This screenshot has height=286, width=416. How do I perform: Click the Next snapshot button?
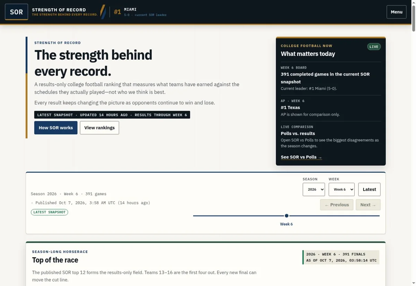pos(368,205)
